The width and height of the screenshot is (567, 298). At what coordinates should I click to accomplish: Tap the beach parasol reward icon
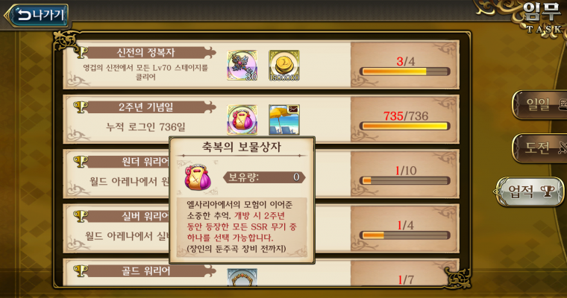[283, 119]
